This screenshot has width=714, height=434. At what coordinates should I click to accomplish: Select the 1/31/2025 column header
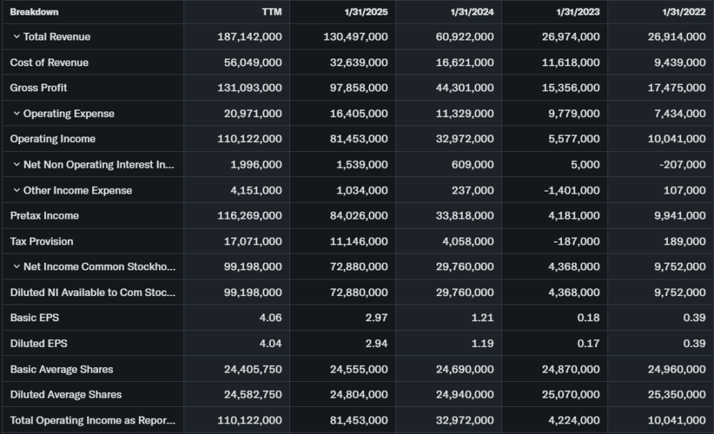pyautogui.click(x=366, y=12)
